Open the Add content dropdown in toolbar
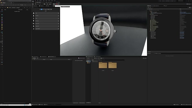This screenshot has height=108, width=192. [x=45, y=4]
